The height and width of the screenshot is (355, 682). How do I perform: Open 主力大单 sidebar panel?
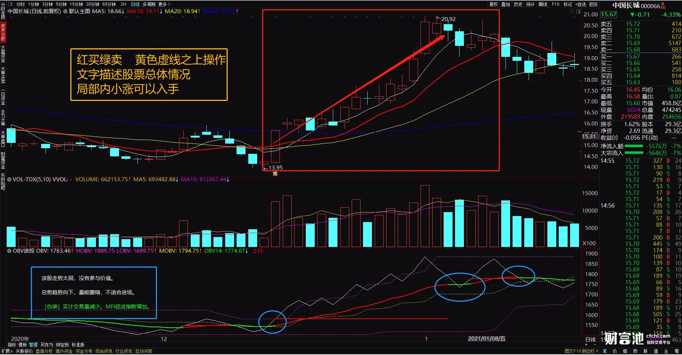tap(3, 118)
